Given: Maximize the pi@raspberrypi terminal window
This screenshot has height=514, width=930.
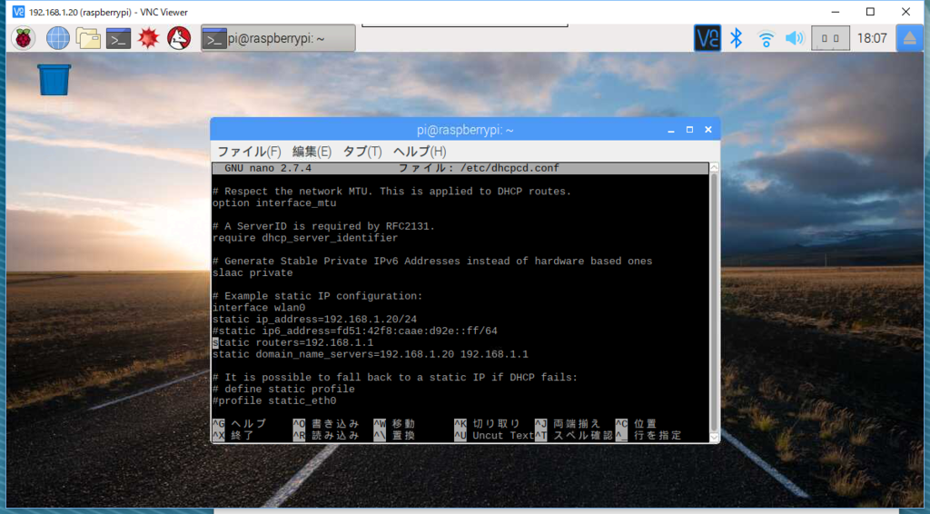Looking at the screenshot, I should [689, 130].
